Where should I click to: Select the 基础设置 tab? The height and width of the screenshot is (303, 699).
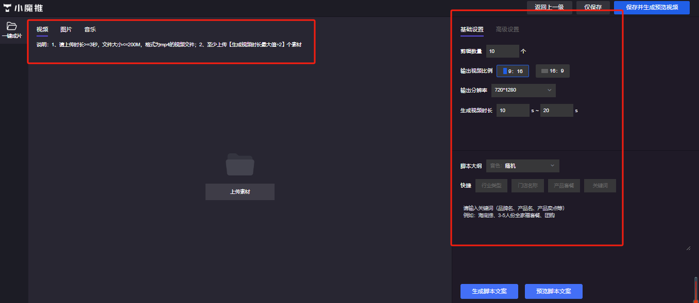coord(472,29)
